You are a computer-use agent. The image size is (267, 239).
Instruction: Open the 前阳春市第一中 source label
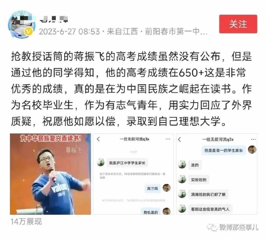click(x=176, y=32)
